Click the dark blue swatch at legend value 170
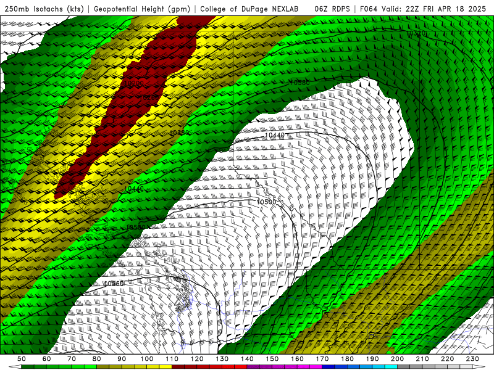Viewport: 494px width, 370px height. click(x=328, y=367)
